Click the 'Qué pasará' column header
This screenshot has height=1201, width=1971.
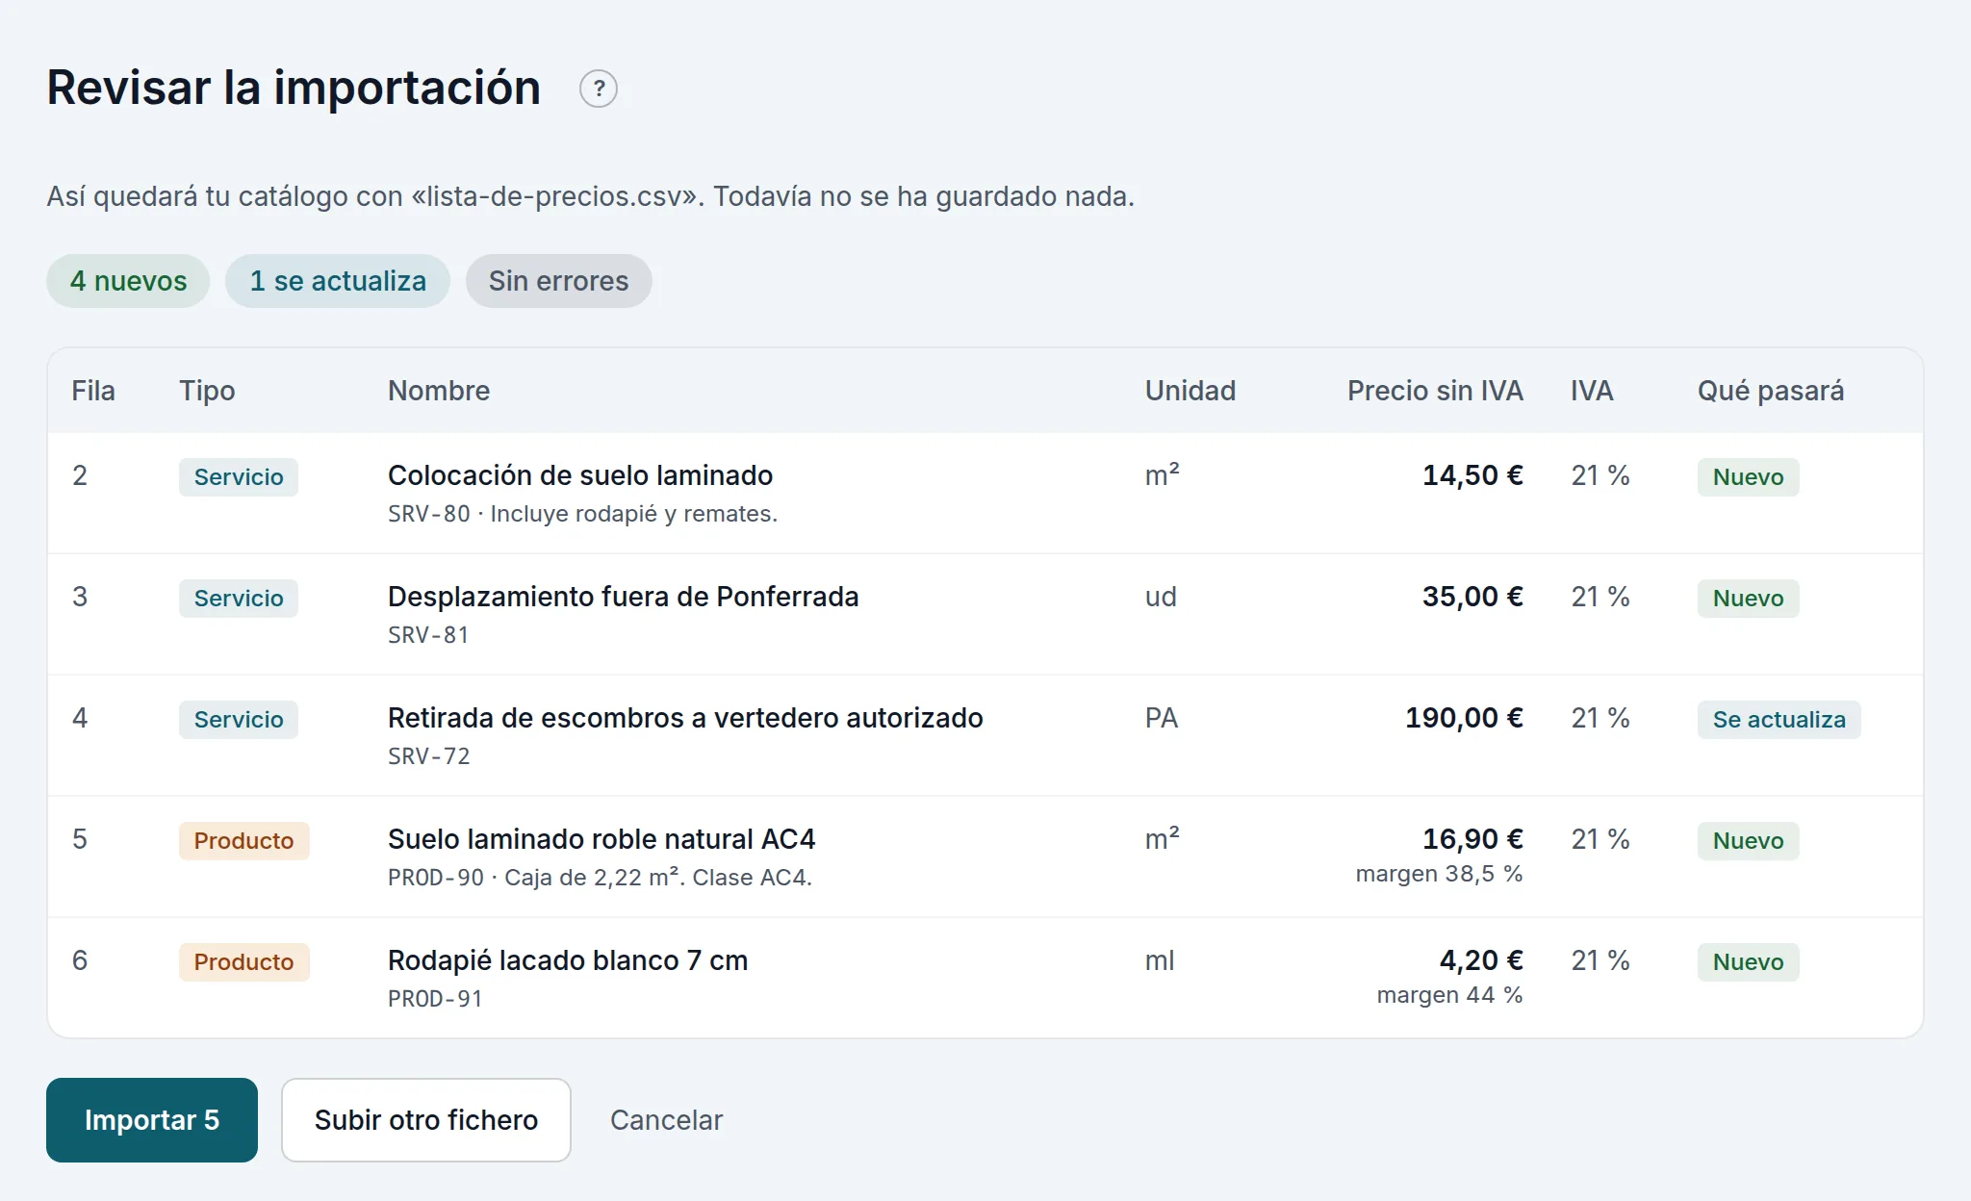pos(1771,391)
